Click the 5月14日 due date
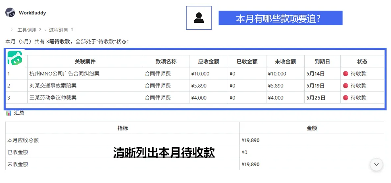Image resolution: width=391 pixels, height=183 pixels. [316, 73]
